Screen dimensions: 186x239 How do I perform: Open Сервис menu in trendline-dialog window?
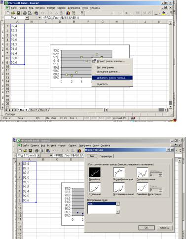click(73, 146)
